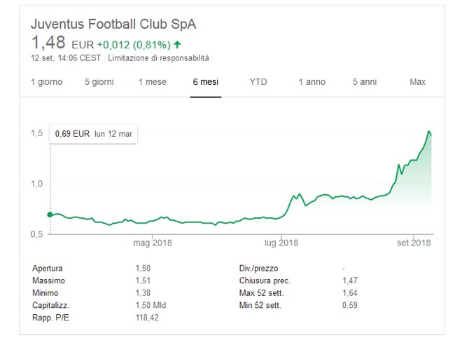Select the 5 anni tab
462x338 pixels.
(x=365, y=82)
